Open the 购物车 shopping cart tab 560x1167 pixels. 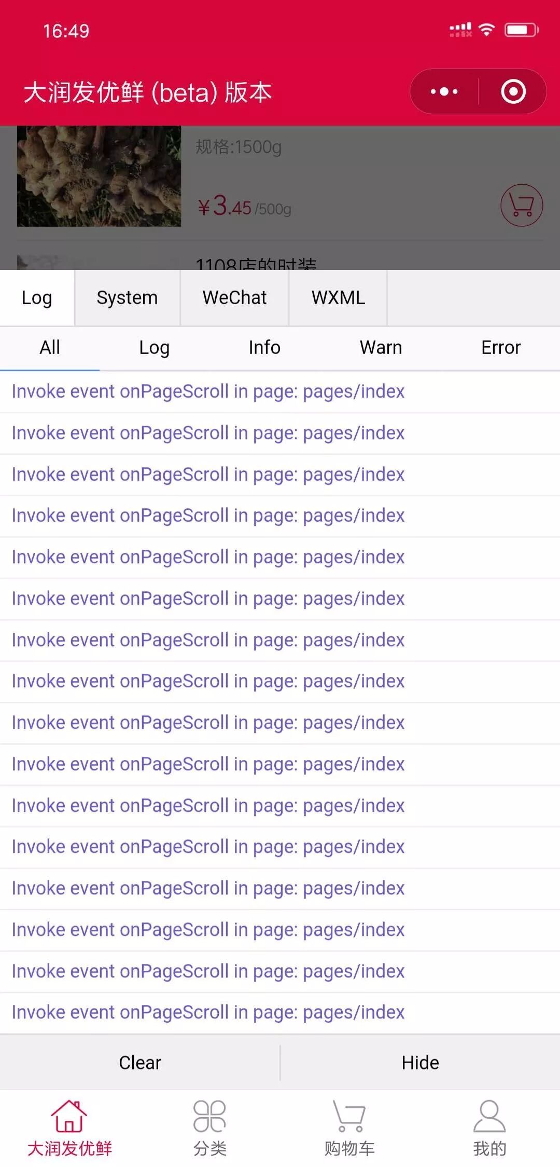point(349,1128)
